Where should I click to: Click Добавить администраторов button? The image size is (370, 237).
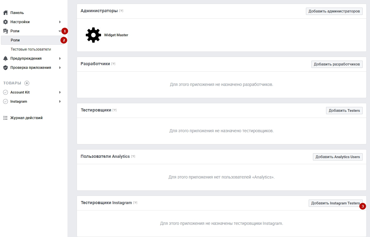(x=334, y=11)
